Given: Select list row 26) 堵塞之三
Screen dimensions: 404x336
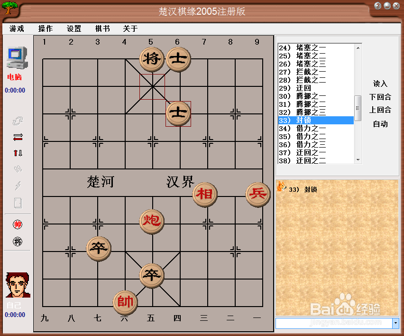Looking at the screenshot, I should pyautogui.click(x=316, y=64).
